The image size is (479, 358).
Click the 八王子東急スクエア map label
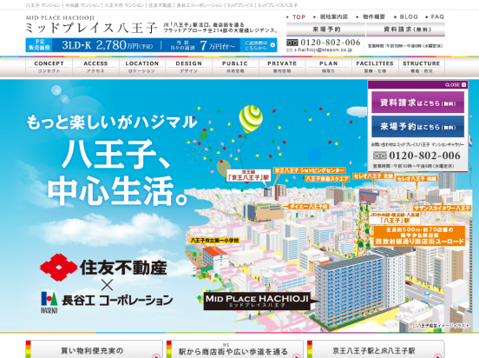(x=327, y=179)
